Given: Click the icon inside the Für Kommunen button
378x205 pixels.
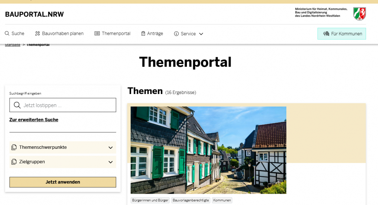Looking at the screenshot, I should coord(326,34).
